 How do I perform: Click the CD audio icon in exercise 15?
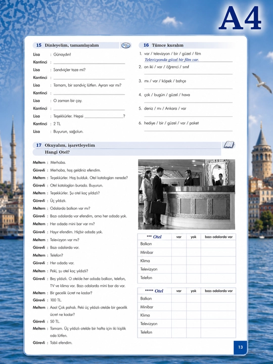[x=126, y=45]
